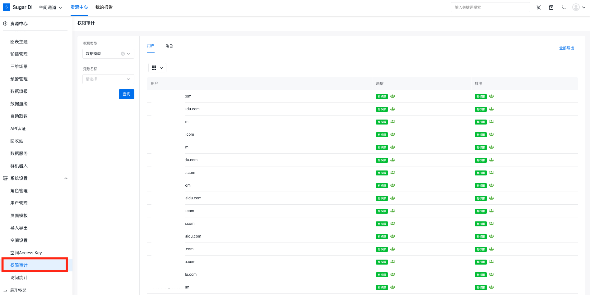Screen dimensions: 590x295
Task: Open 群机器人 in the sidebar
Action: [19, 166]
